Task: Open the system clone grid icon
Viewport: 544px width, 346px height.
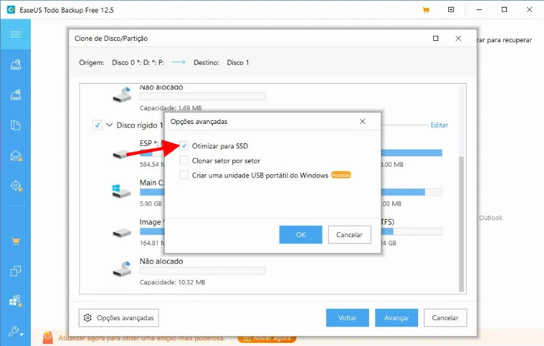Action: [16, 301]
